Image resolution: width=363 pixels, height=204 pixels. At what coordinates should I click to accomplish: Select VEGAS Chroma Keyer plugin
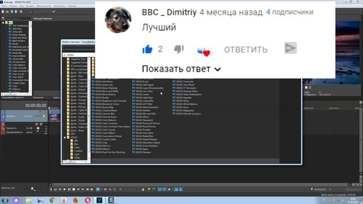pyautogui.click(x=104, y=117)
